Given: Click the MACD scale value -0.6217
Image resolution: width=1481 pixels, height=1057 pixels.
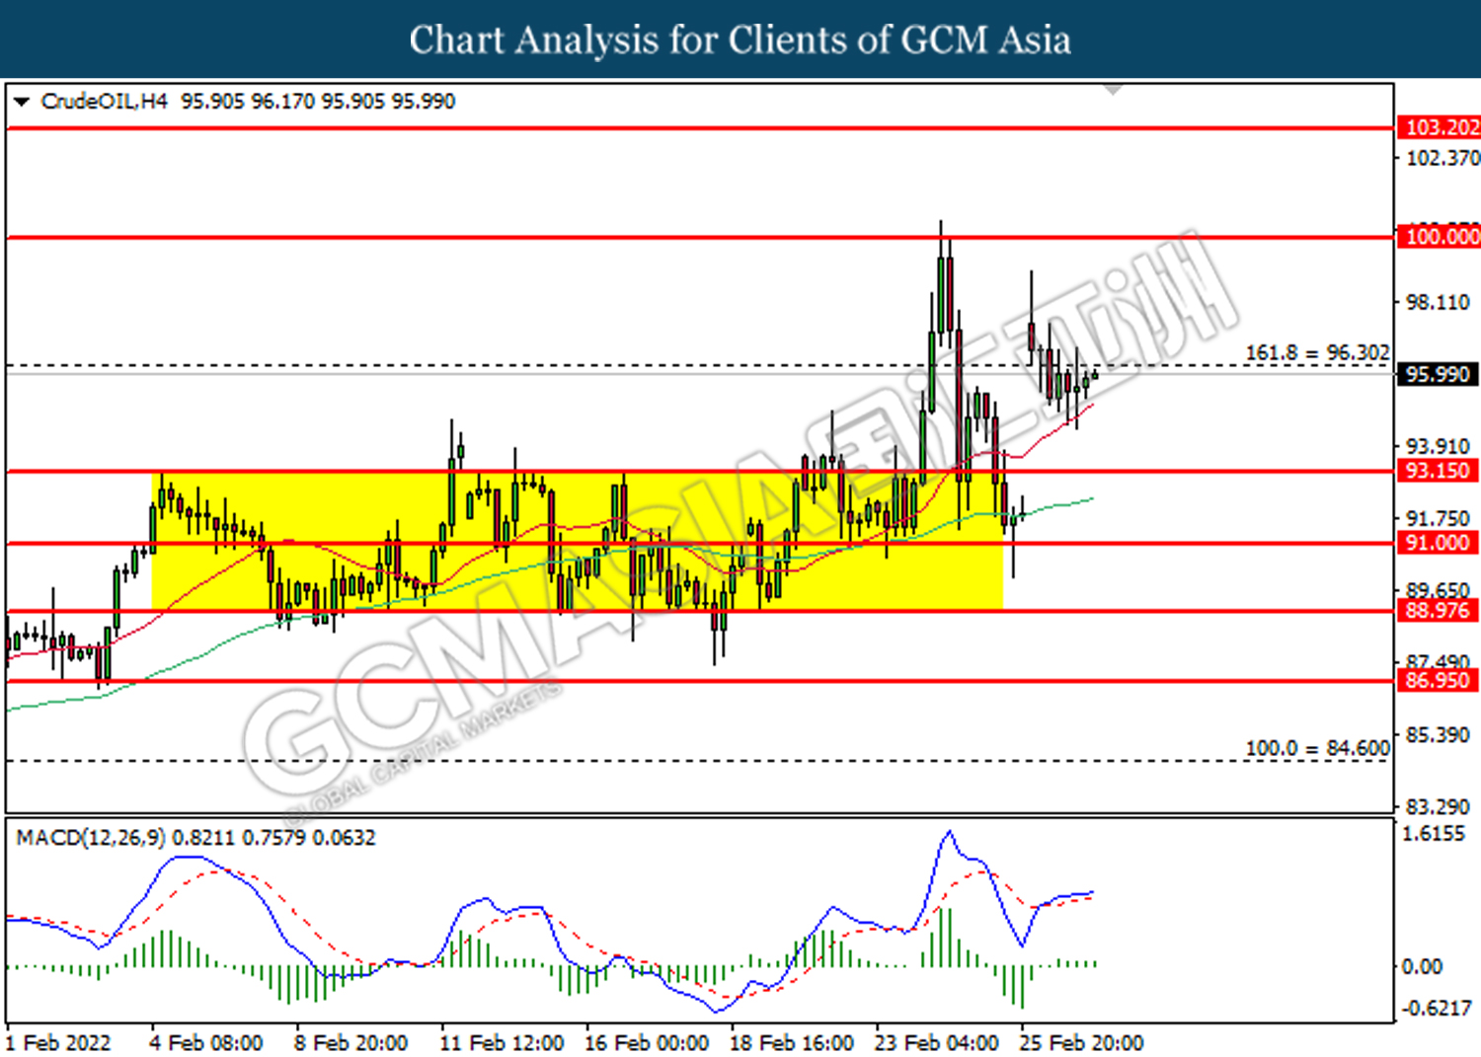Looking at the screenshot, I should tap(1437, 1008).
